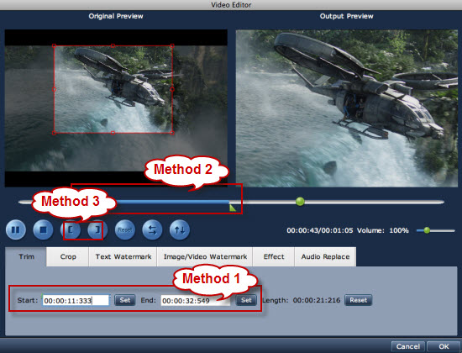Open the Crop tab
462x353 pixels.
point(68,257)
